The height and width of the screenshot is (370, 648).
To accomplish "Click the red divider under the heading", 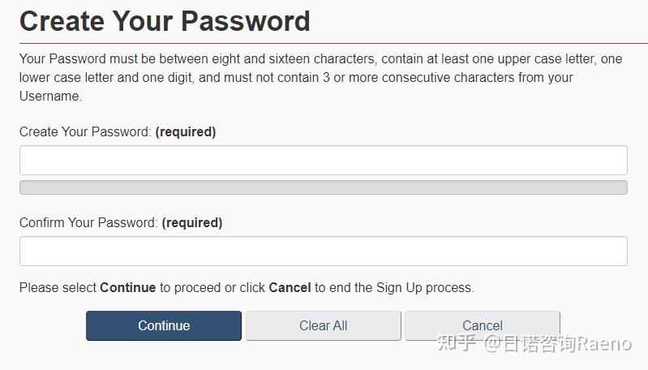I will pos(323,43).
